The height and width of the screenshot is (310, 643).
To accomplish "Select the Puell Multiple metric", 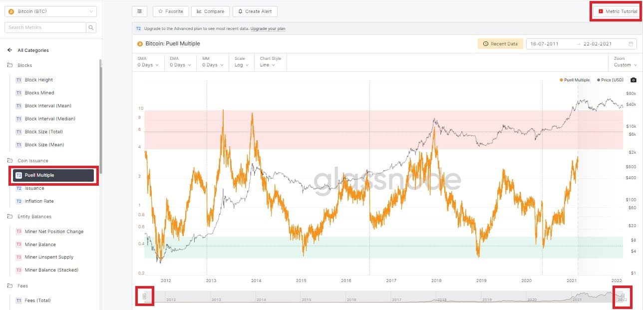I will 54,175.
